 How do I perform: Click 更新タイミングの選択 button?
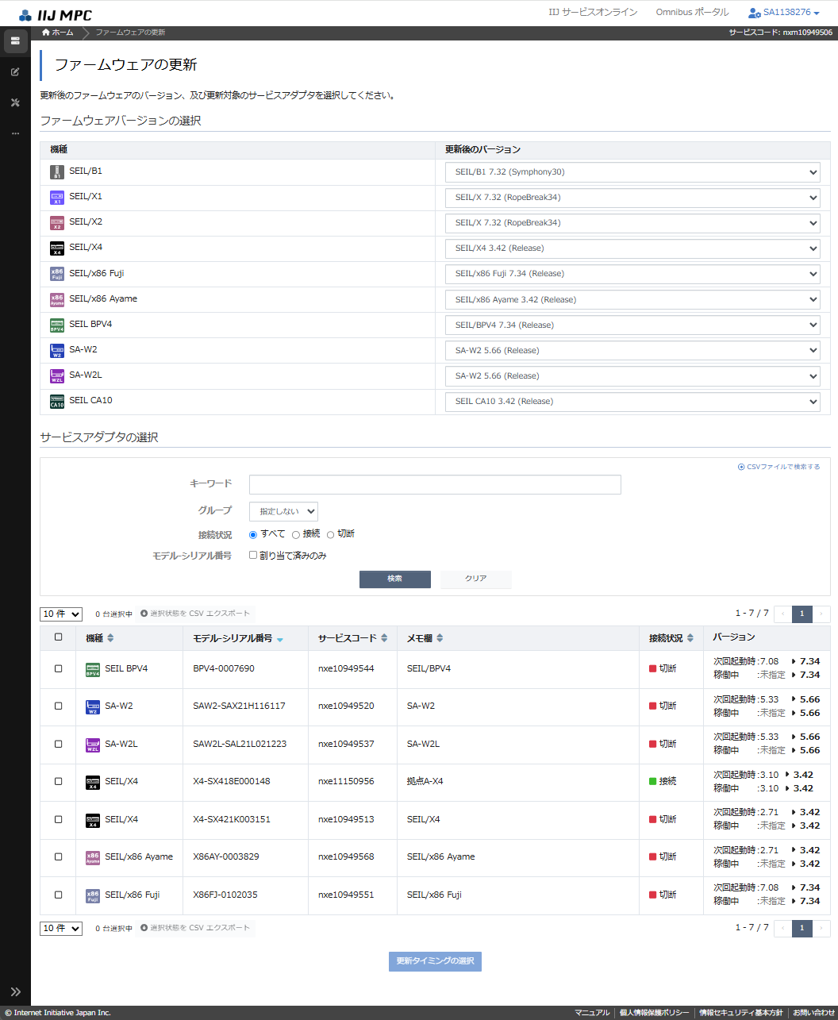pos(435,961)
